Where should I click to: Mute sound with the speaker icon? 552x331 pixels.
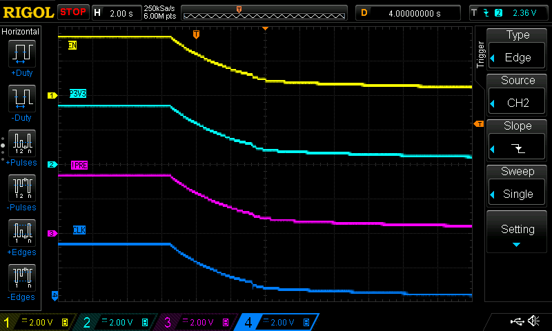point(533,321)
